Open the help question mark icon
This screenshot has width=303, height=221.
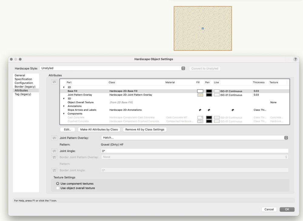coord(295,59)
